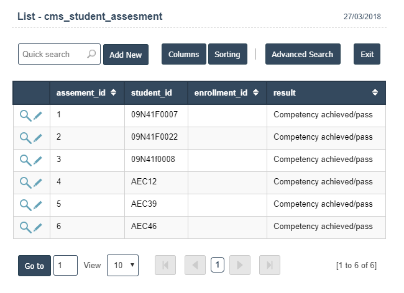Edit the AEC12 assessment row
Viewport: 404px width, 293px height.
[x=38, y=183]
